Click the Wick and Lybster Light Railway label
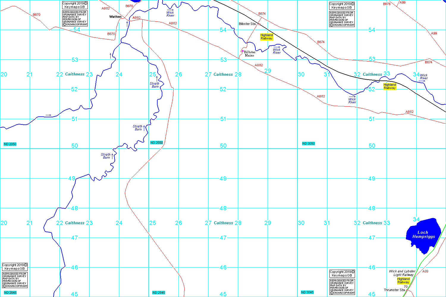Screen dimensions: 446x297 [402, 273]
